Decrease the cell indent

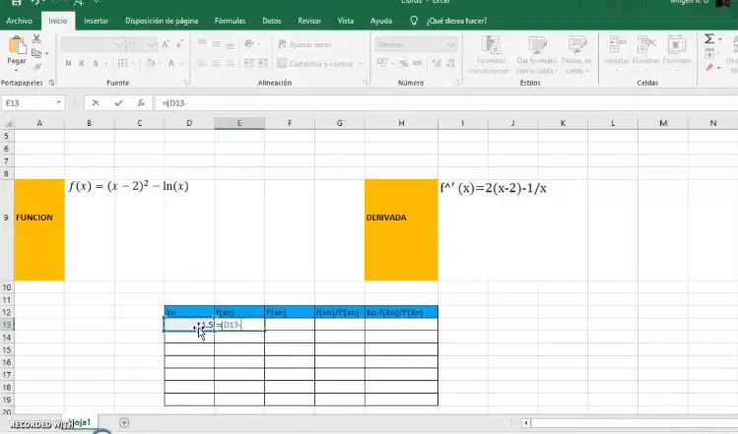249,63
